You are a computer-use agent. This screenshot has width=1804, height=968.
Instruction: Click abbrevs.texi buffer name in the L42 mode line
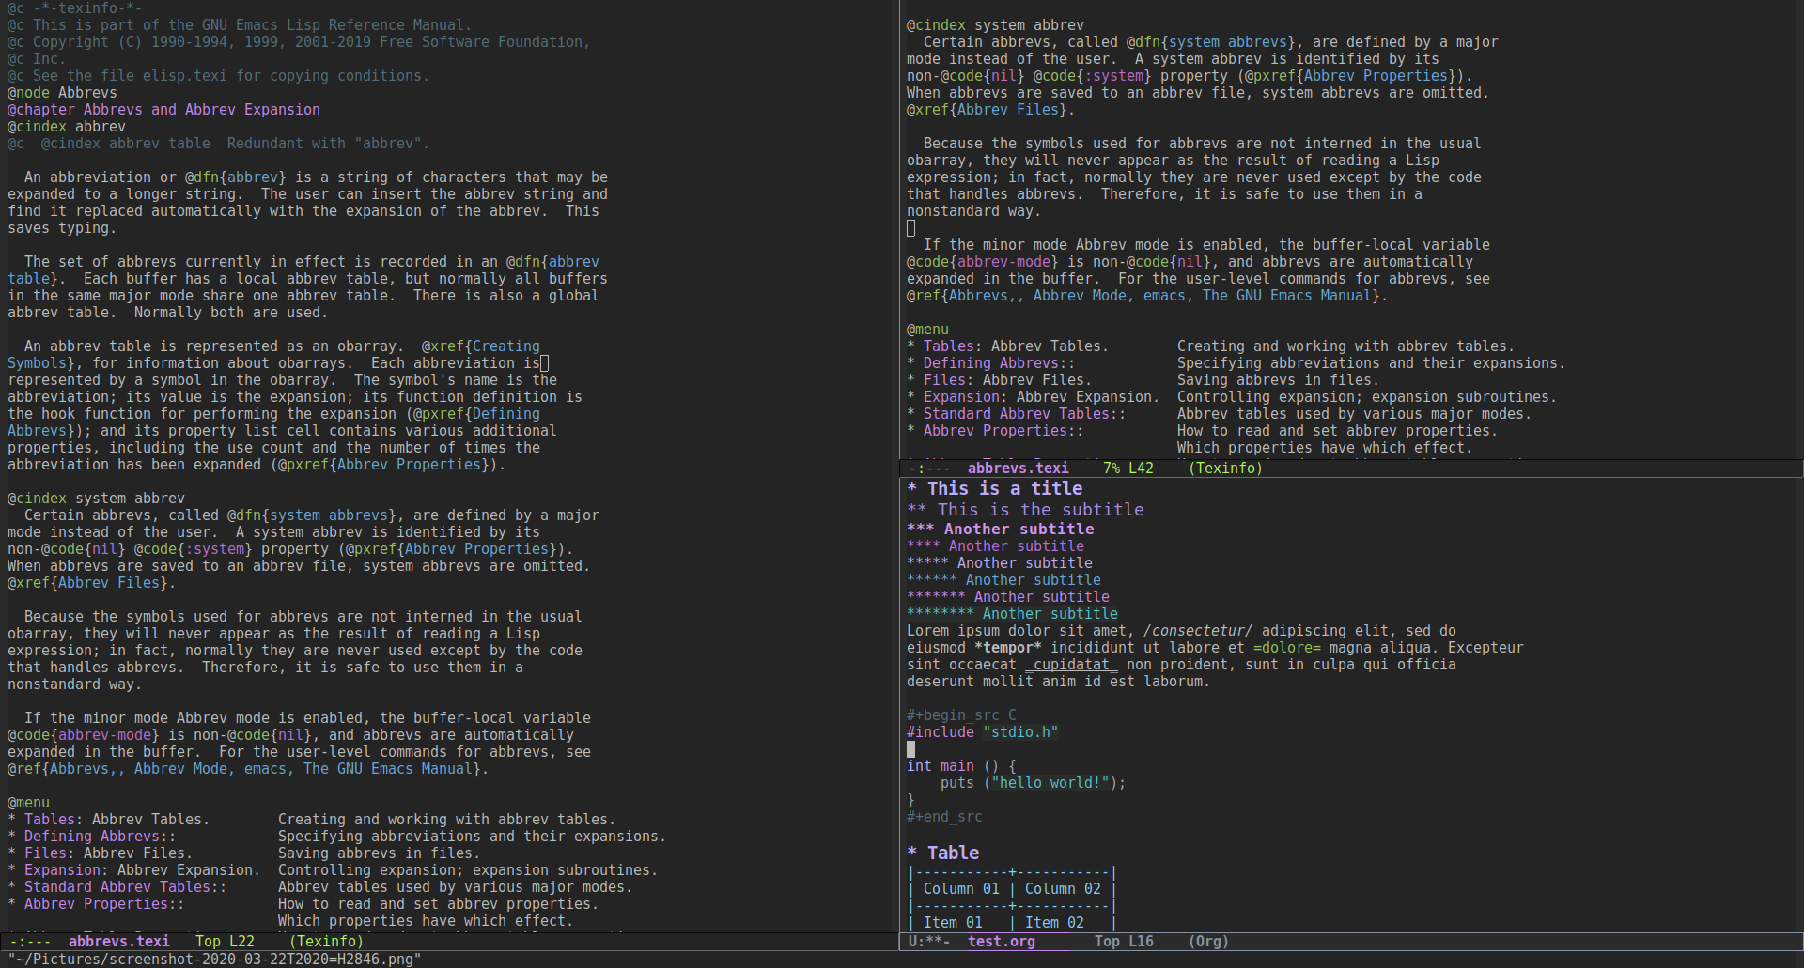1019,468
